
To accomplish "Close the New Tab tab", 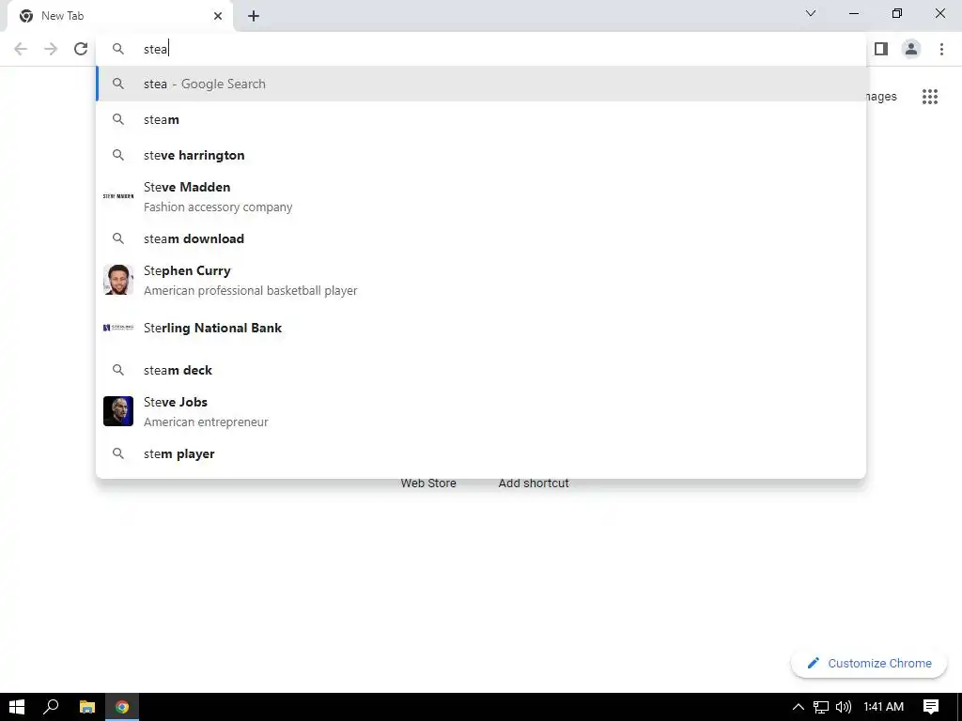I will click(x=218, y=16).
